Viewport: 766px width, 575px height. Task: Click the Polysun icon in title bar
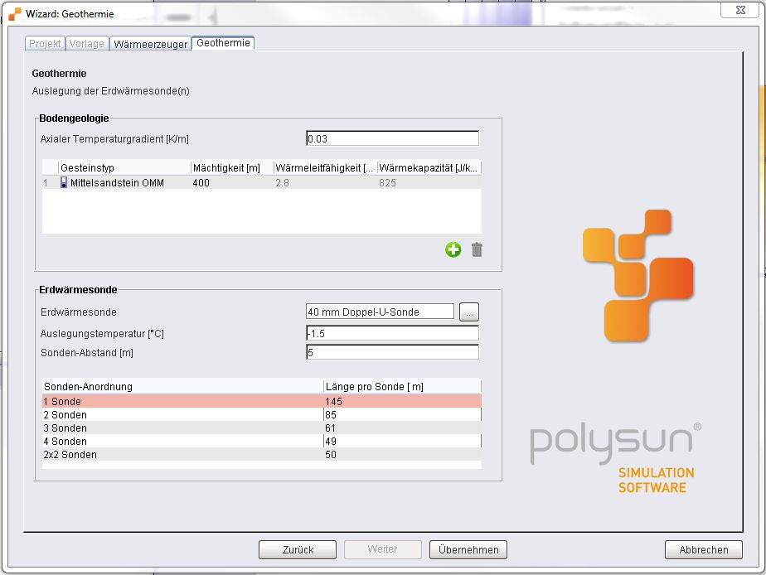pos(15,13)
